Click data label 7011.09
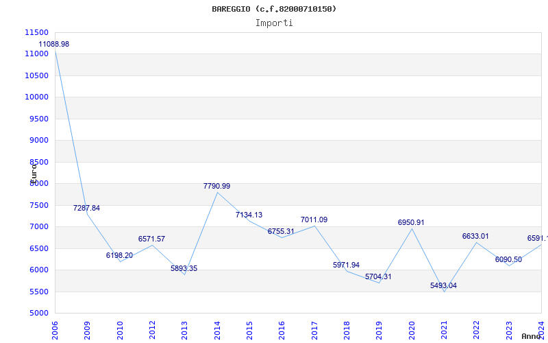Screen dimensions: 548x343 tap(314, 220)
